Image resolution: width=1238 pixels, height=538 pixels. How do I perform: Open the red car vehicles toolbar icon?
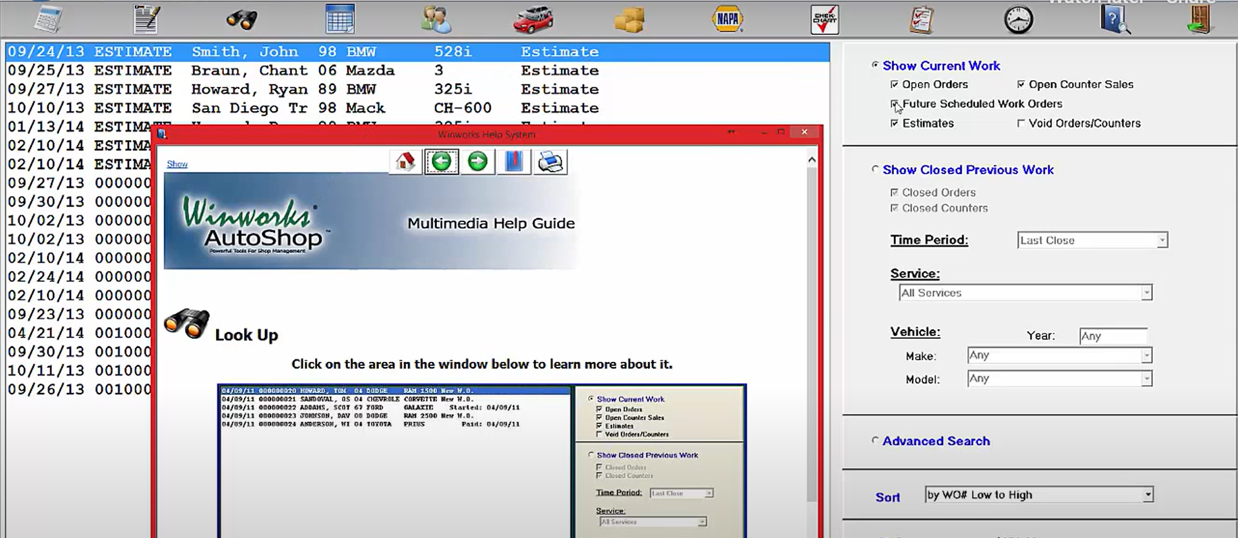click(533, 20)
